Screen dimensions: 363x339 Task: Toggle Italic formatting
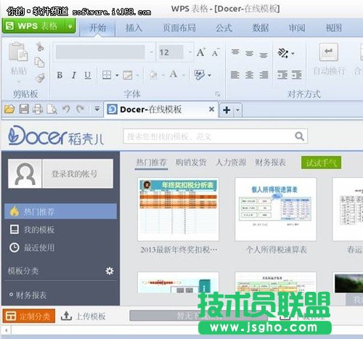pyautogui.click(x=74, y=75)
